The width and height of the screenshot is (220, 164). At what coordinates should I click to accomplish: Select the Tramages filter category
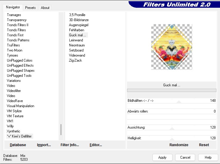click(14, 15)
